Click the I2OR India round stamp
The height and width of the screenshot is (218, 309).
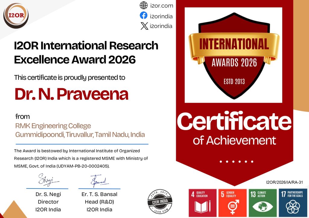(160, 202)
